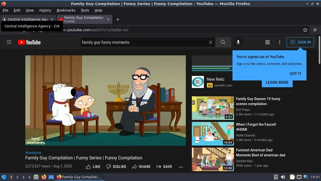Click the SIGN IN button
This screenshot has width=321, height=181.
(x=300, y=42)
